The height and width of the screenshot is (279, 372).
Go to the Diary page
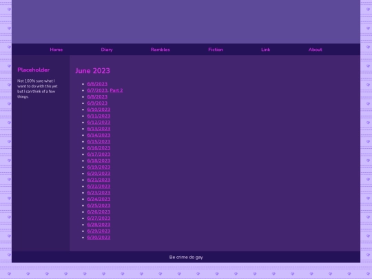click(107, 50)
